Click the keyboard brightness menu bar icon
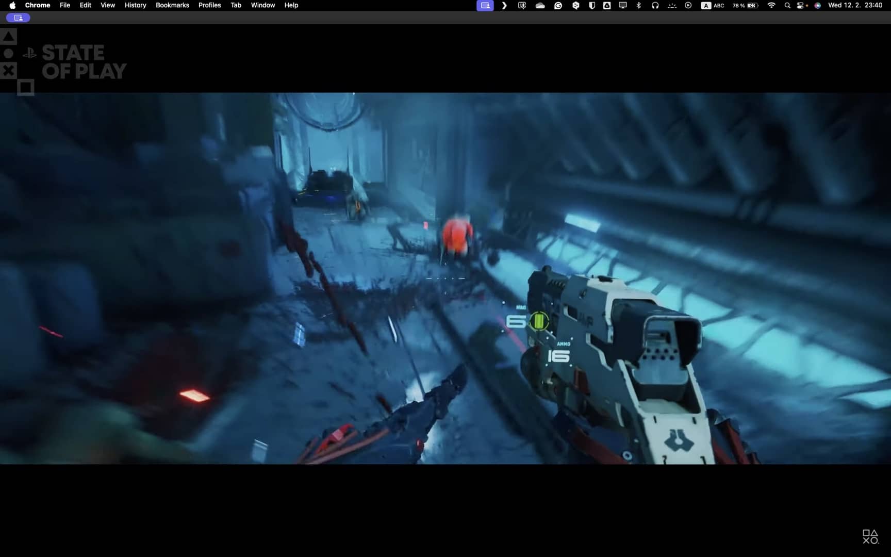The image size is (891, 557). pos(672,5)
